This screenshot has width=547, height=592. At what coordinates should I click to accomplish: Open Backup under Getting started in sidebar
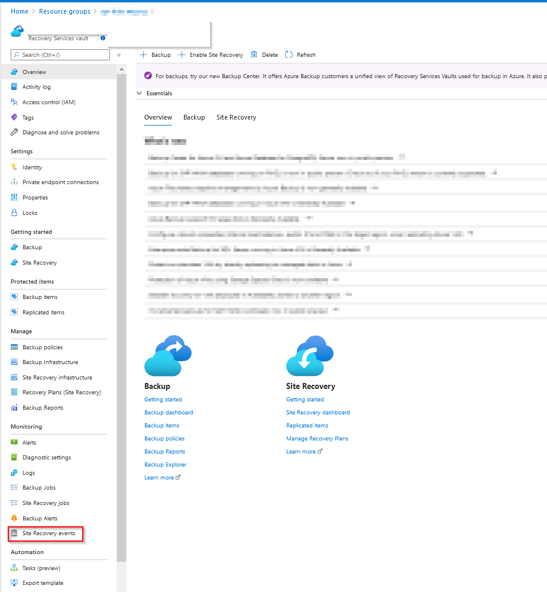pyautogui.click(x=32, y=247)
